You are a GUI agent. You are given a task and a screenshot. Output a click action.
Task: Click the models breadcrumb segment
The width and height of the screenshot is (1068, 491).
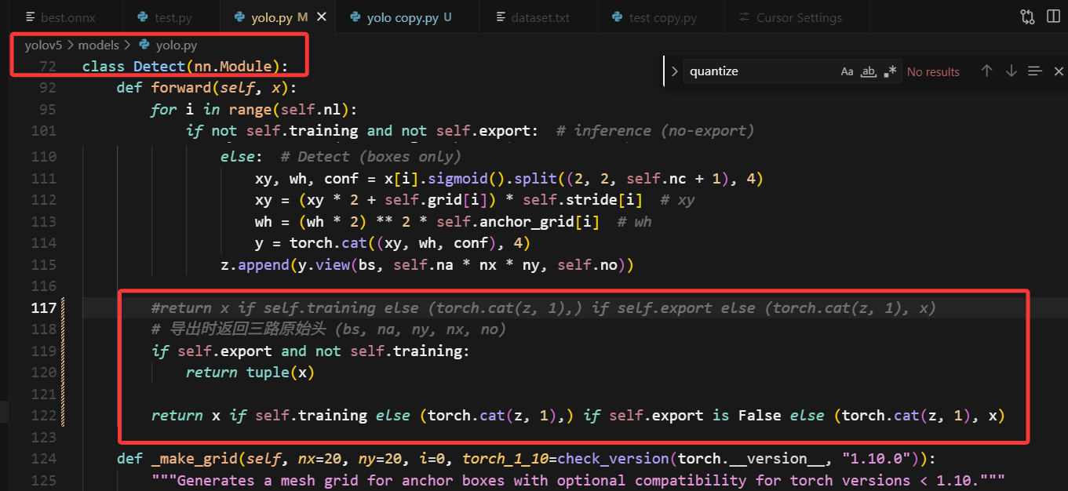point(99,45)
